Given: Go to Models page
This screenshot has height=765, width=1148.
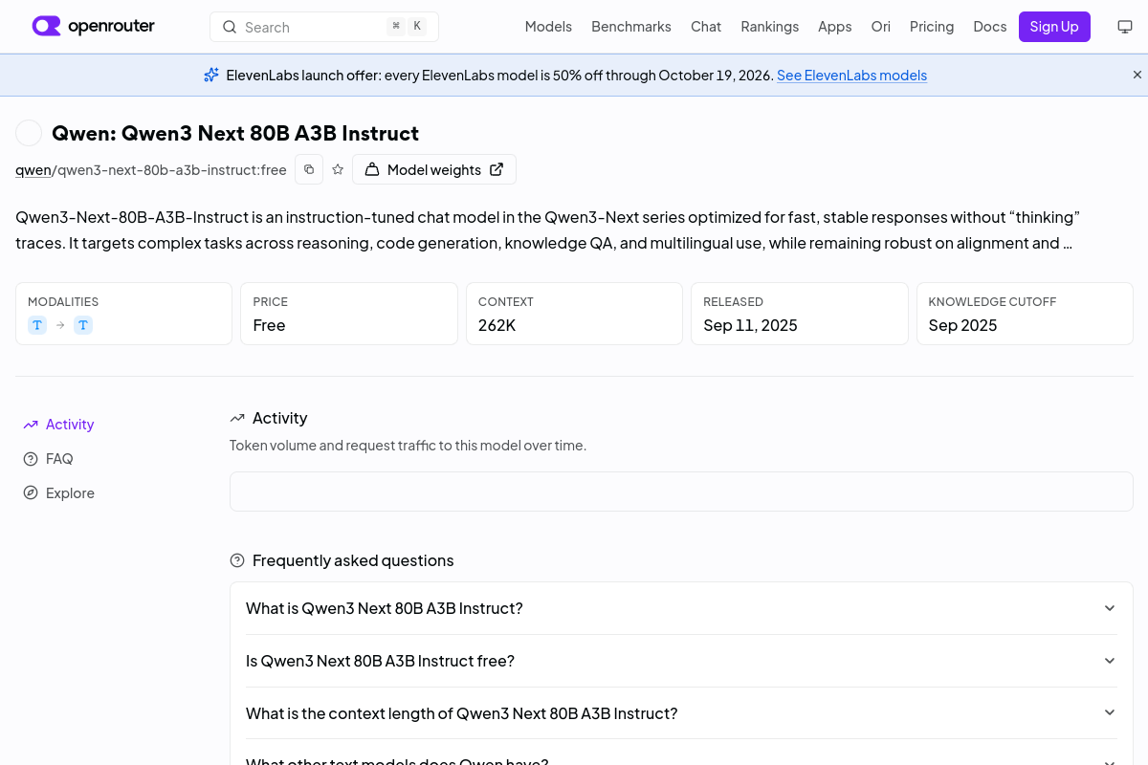Looking at the screenshot, I should point(548,27).
